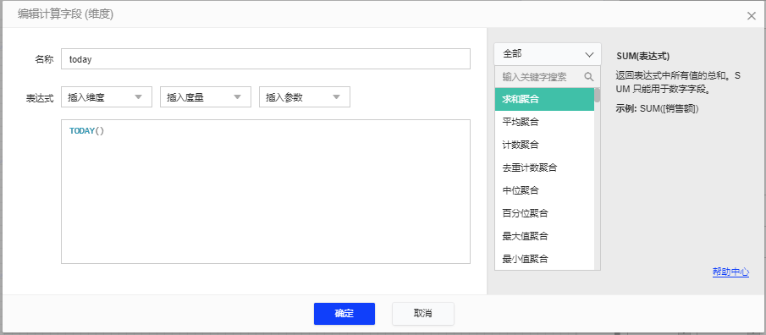Open the 插入度量 dropdown
Image resolution: width=766 pixels, height=335 pixels.
(x=206, y=96)
